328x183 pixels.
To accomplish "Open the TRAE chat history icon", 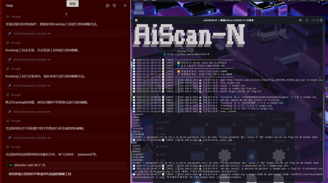I will tap(114, 6).
